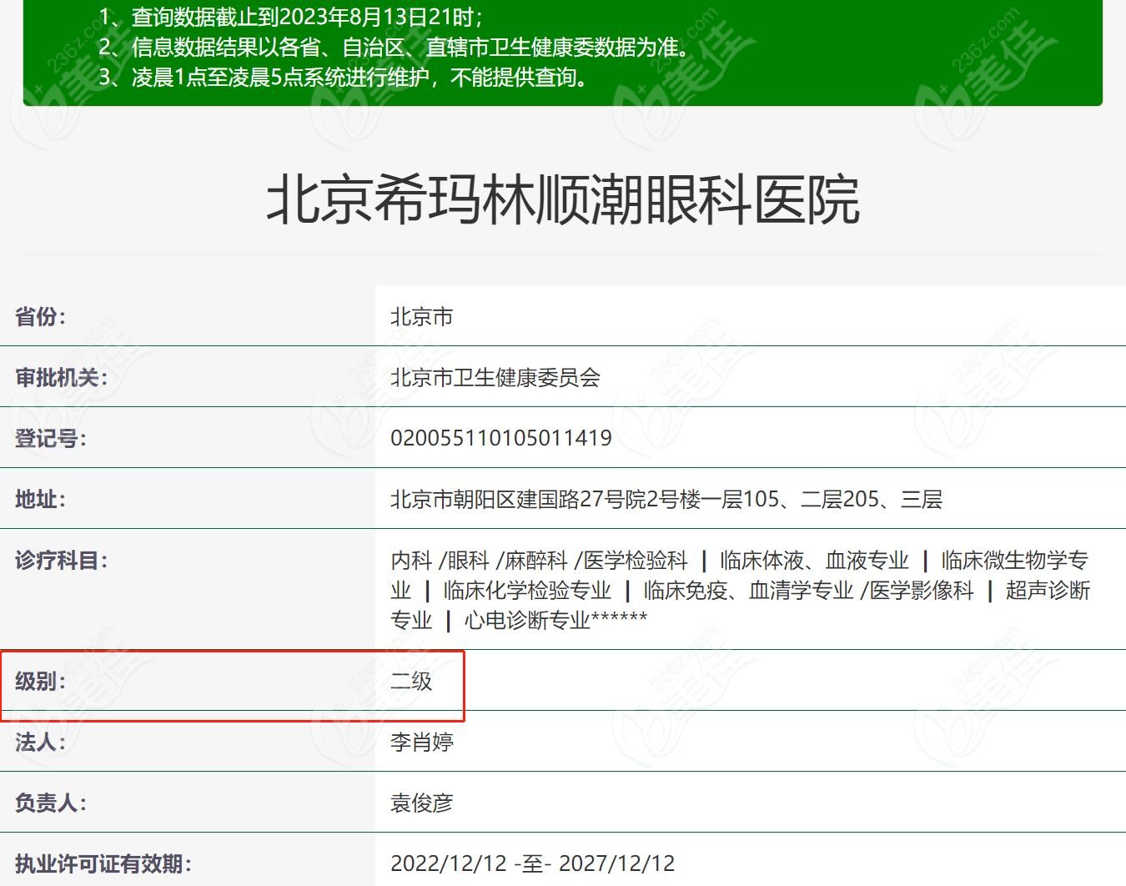Select the 地址 label
Image resolution: width=1126 pixels, height=886 pixels.
pyautogui.click(x=40, y=500)
